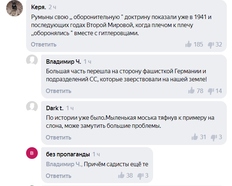Click Владимир Ч.'s gray avatar
232x186 pixels.
(32, 60)
